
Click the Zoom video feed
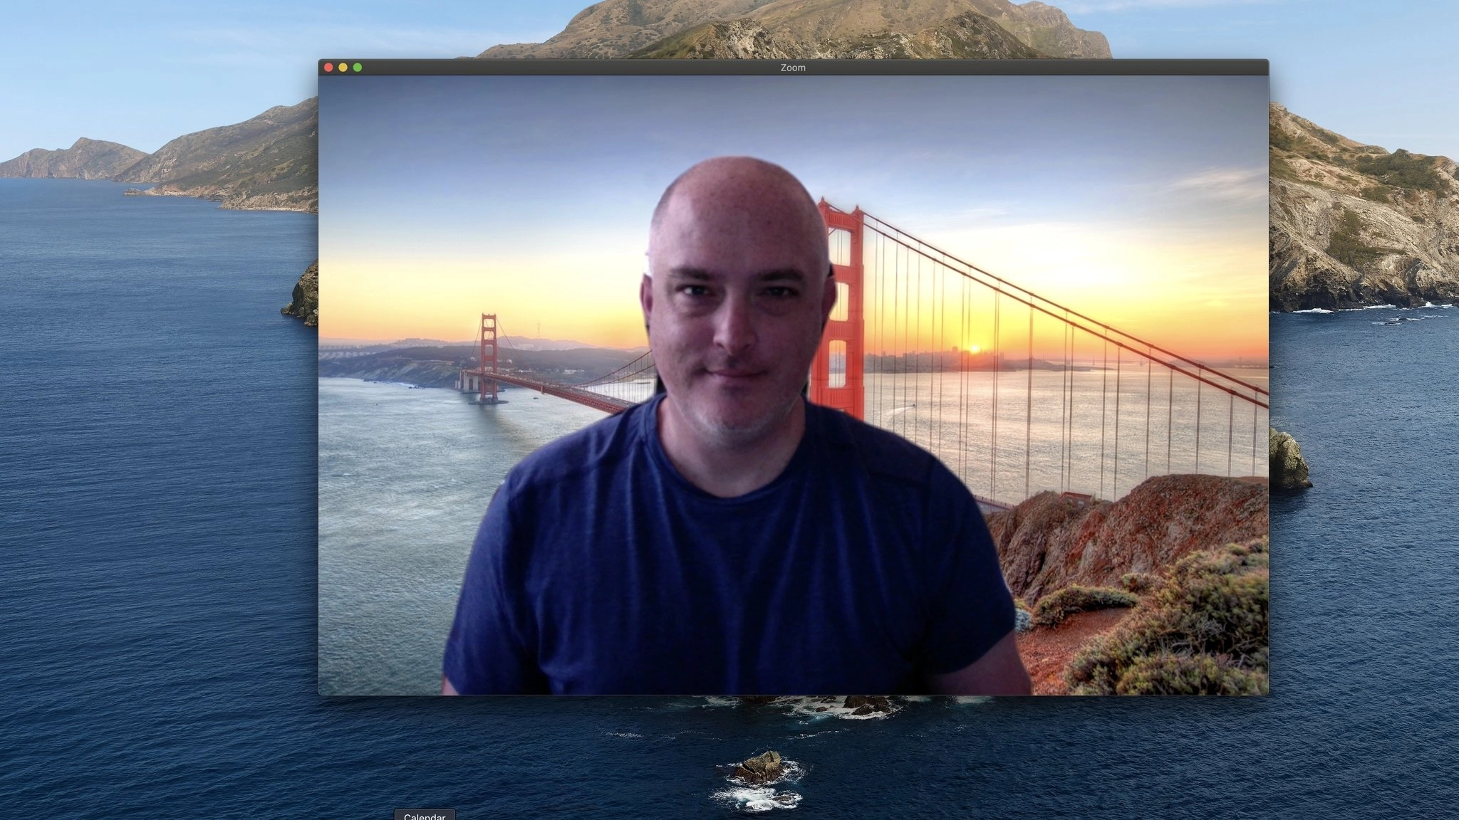coord(793,385)
